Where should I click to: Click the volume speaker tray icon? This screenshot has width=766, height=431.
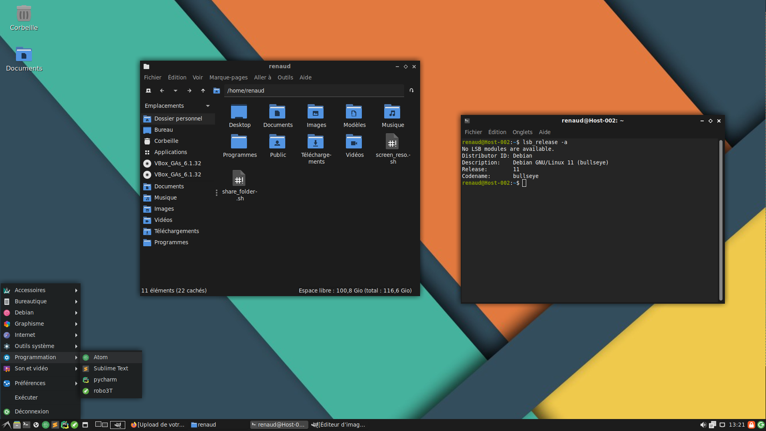pos(703,425)
